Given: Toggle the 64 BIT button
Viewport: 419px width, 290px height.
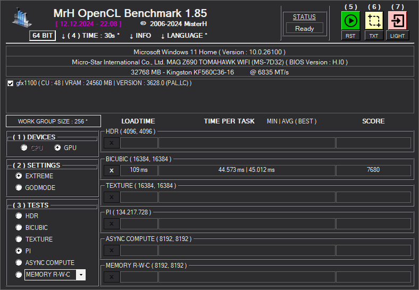Looking at the screenshot, I should pyautogui.click(x=43, y=36).
